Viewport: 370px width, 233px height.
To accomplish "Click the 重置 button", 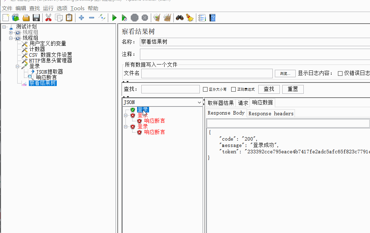I will click(x=293, y=89).
